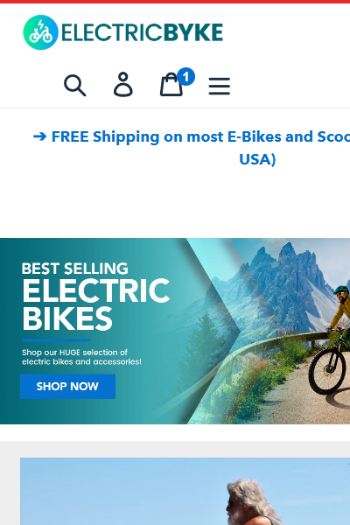Click the ELECTRIC BIKES banner heading

[96, 304]
